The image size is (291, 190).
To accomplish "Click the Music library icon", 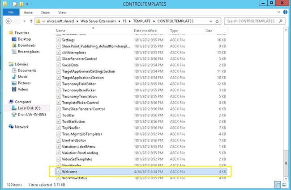I will click(x=14, y=77).
